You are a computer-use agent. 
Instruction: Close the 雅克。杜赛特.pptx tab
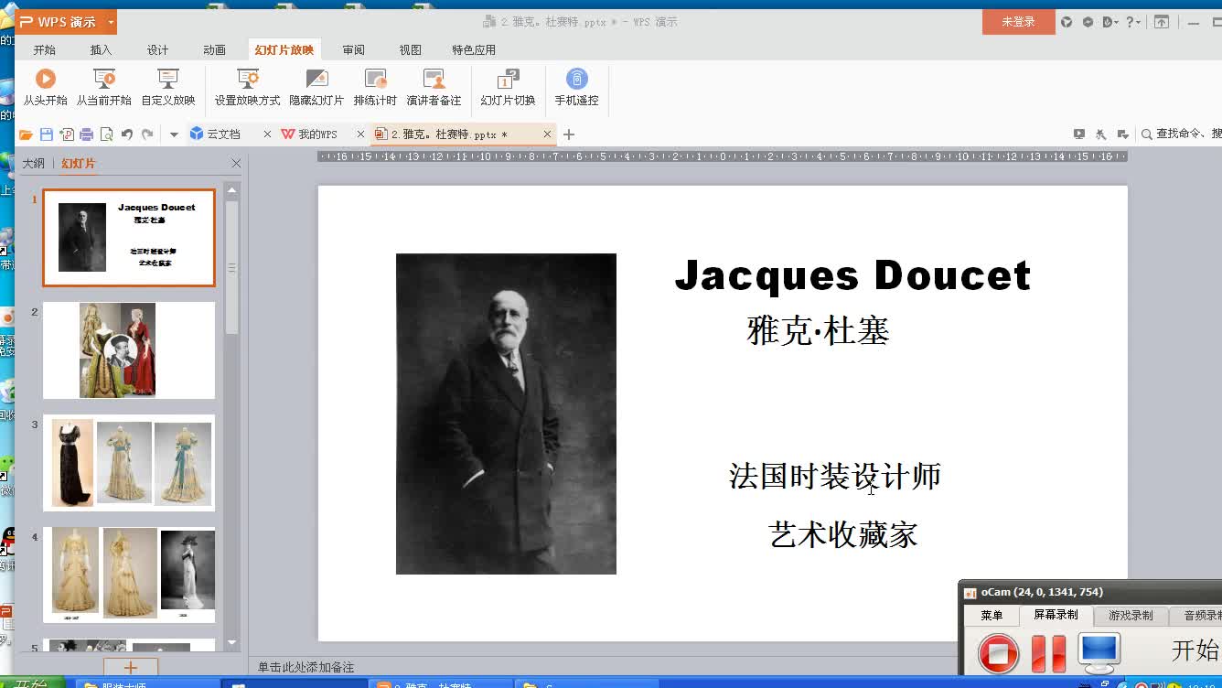[x=548, y=134]
